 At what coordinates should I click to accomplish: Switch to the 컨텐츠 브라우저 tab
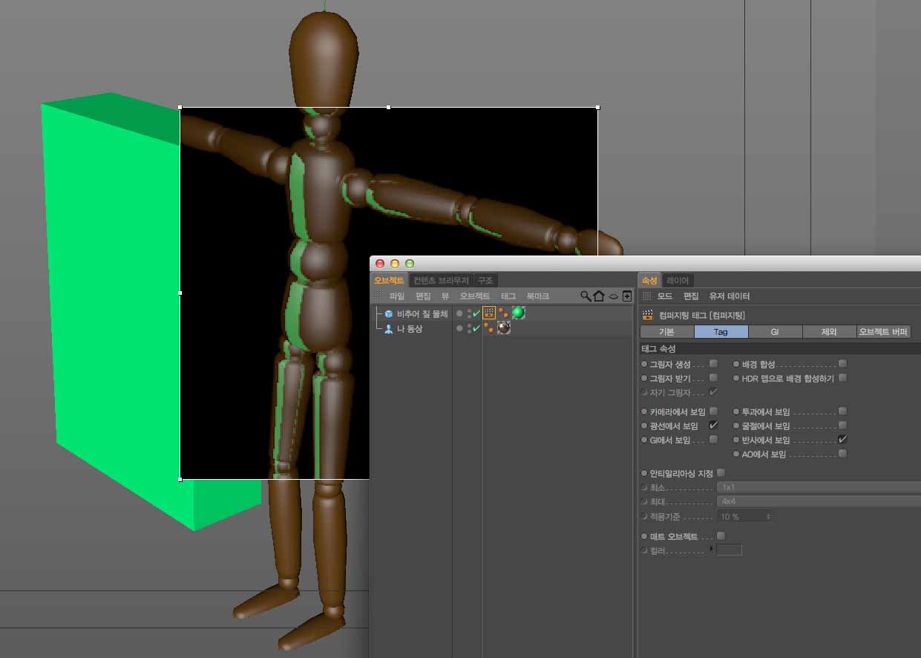[442, 280]
